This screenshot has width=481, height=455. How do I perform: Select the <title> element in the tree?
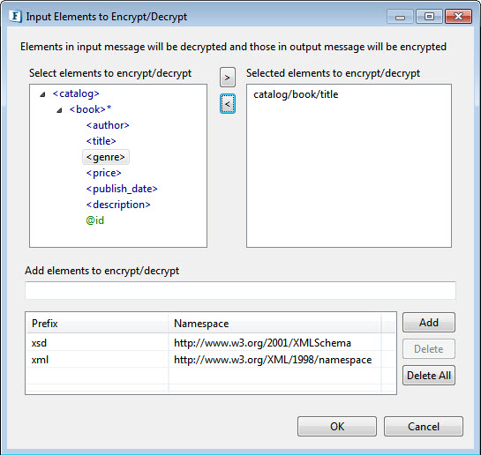101,141
